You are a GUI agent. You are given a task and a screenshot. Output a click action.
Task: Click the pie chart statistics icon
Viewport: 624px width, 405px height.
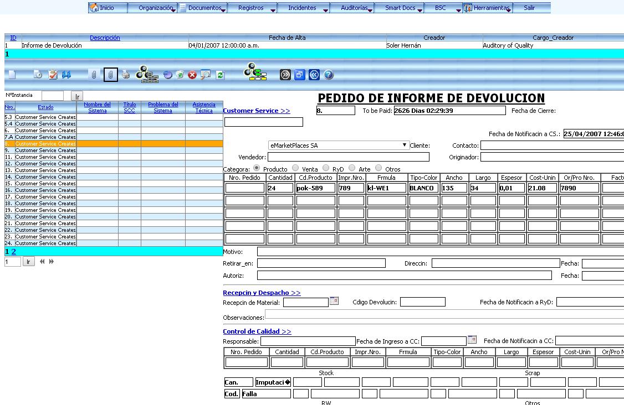pyautogui.click(x=168, y=75)
